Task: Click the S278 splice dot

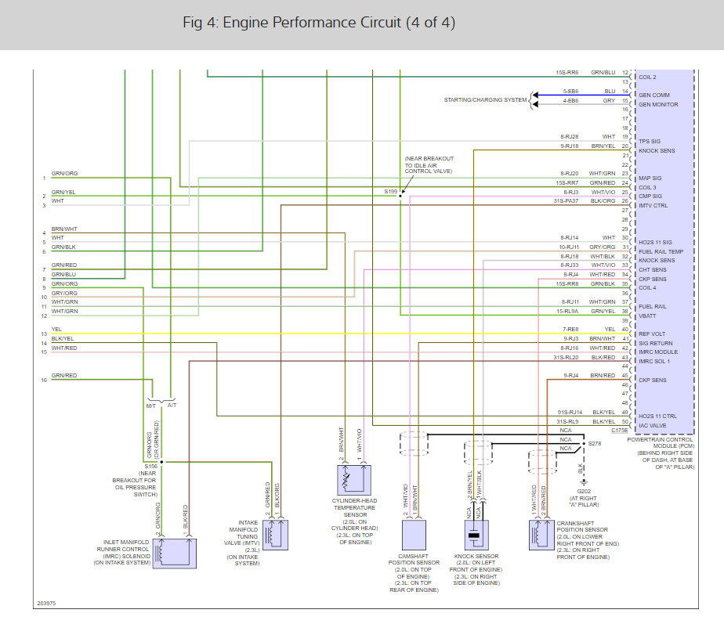Action: point(584,444)
